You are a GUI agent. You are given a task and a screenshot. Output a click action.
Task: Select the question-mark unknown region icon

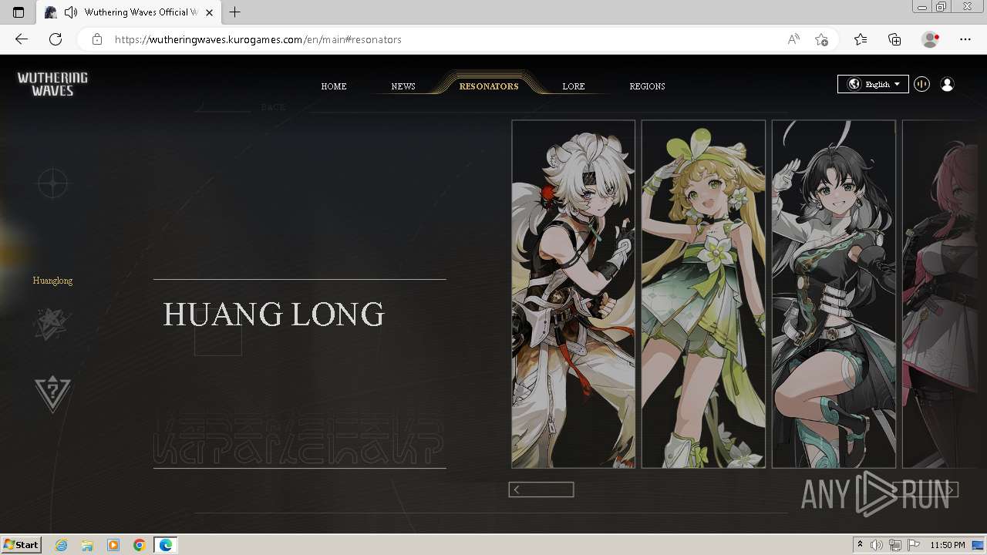[x=52, y=393]
